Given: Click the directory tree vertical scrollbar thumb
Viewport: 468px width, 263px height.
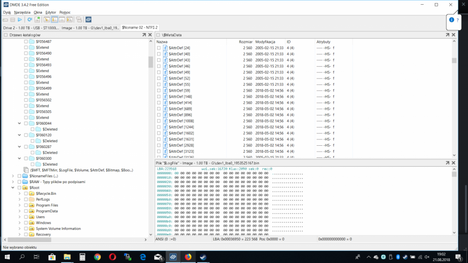Looking at the screenshot, I should tap(151, 62).
